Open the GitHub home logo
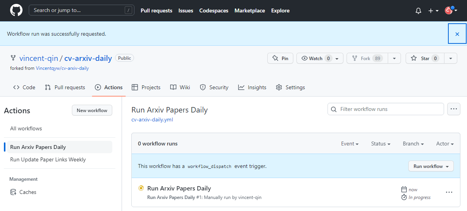This screenshot has height=211, width=467. [x=16, y=10]
